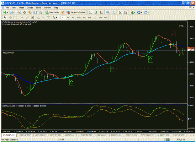Screen dimensions: 196x142
Task: Switch to GBPUSD,M1 chart tab
Action: click(x=41, y=135)
